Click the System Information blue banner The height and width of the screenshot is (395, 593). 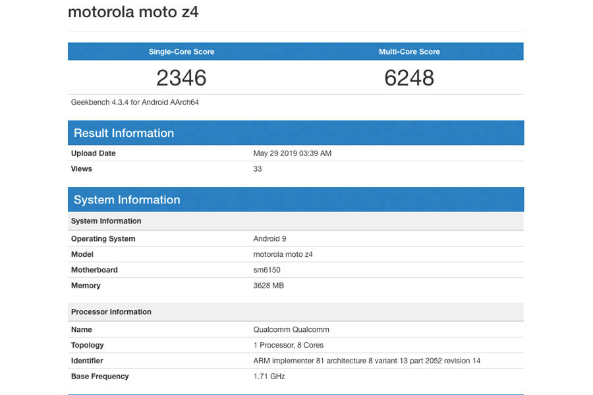click(127, 199)
